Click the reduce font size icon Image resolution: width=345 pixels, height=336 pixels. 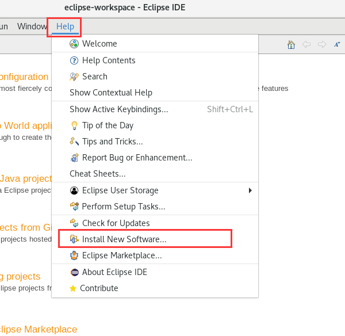pyautogui.click(x=337, y=44)
